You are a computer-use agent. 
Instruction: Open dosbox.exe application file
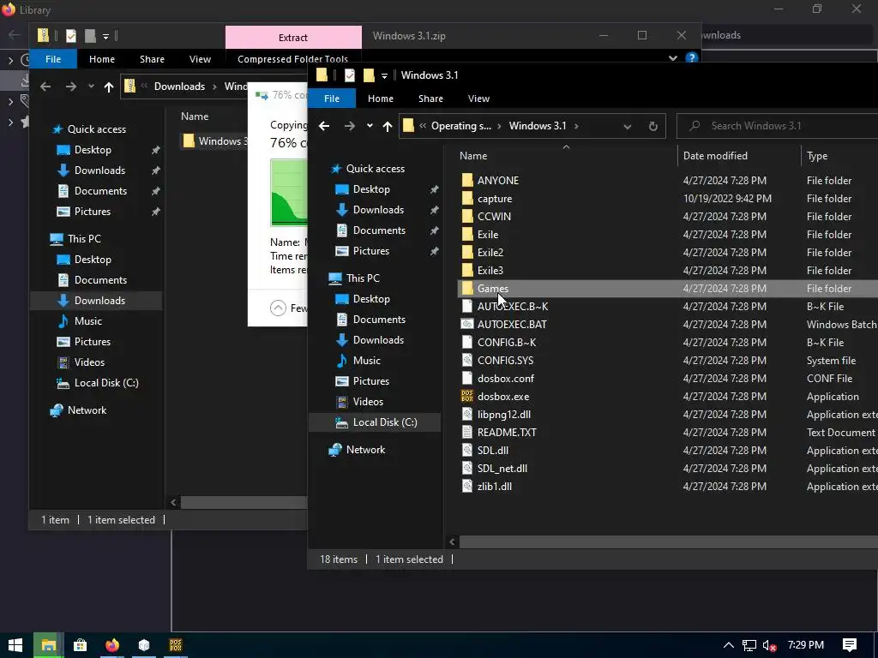[x=502, y=397]
